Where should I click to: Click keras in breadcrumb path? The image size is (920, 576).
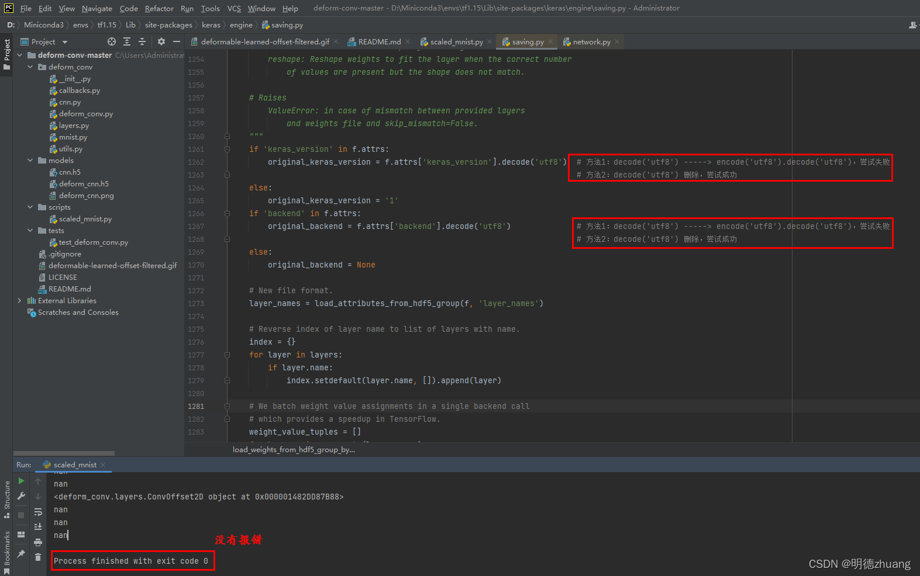[211, 25]
